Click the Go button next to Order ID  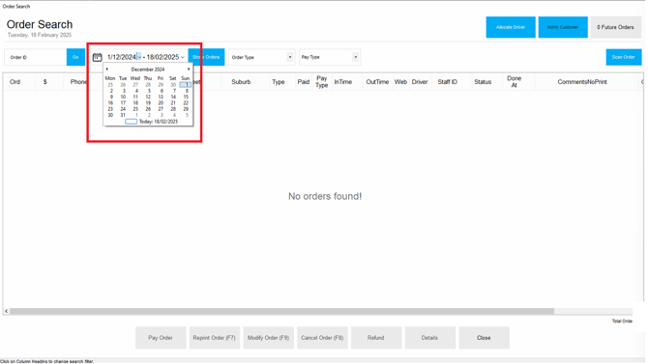pos(75,57)
